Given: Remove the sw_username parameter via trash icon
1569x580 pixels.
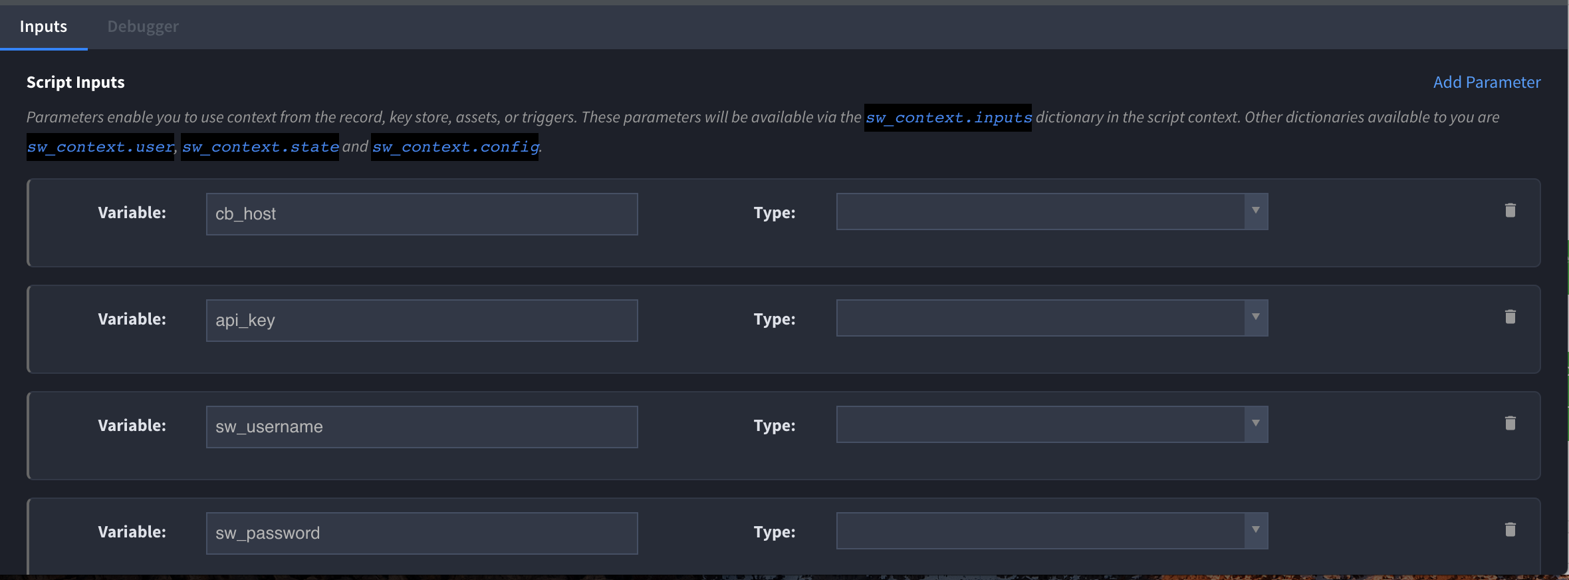Looking at the screenshot, I should pos(1510,423).
